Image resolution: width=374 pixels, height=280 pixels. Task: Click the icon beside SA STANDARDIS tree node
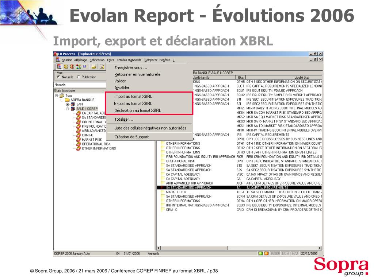click(78, 118)
